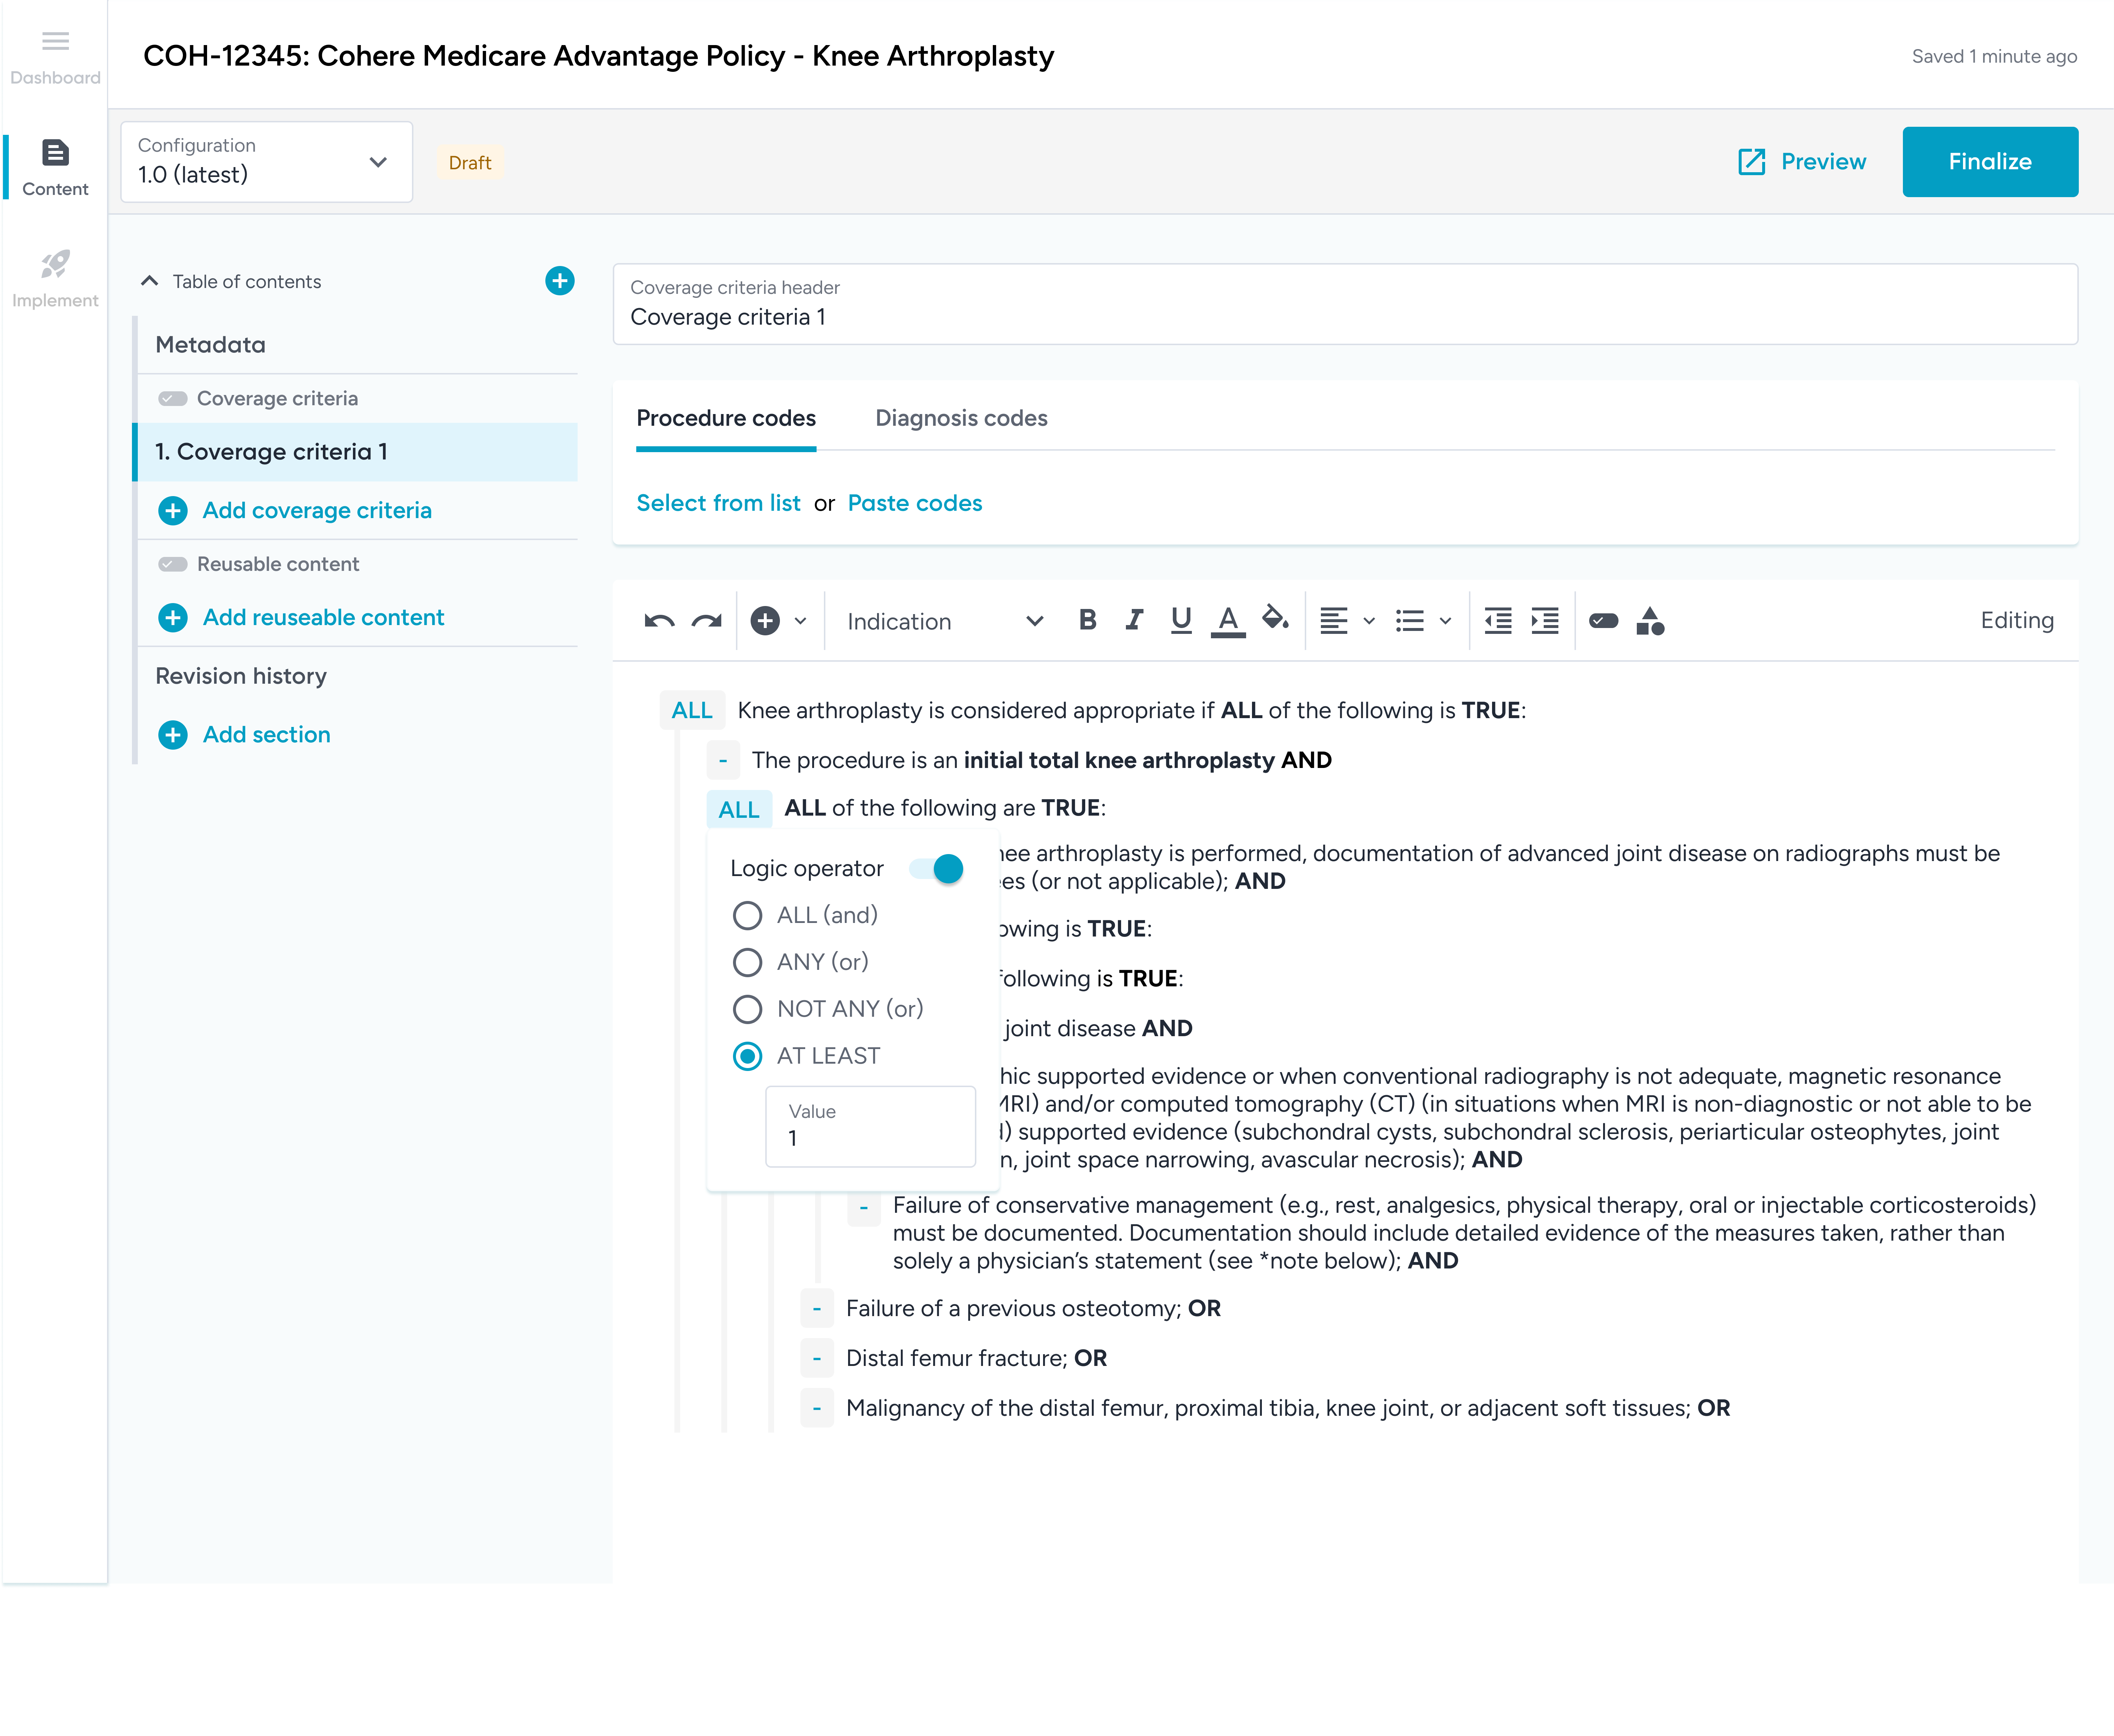
Task: Open the Indication style dropdown
Action: [945, 621]
